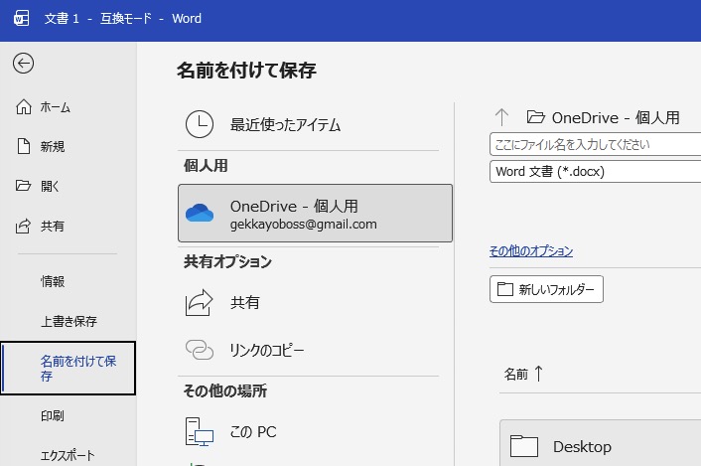
Task: Click the open folder icon beside 開く
Action: click(23, 185)
